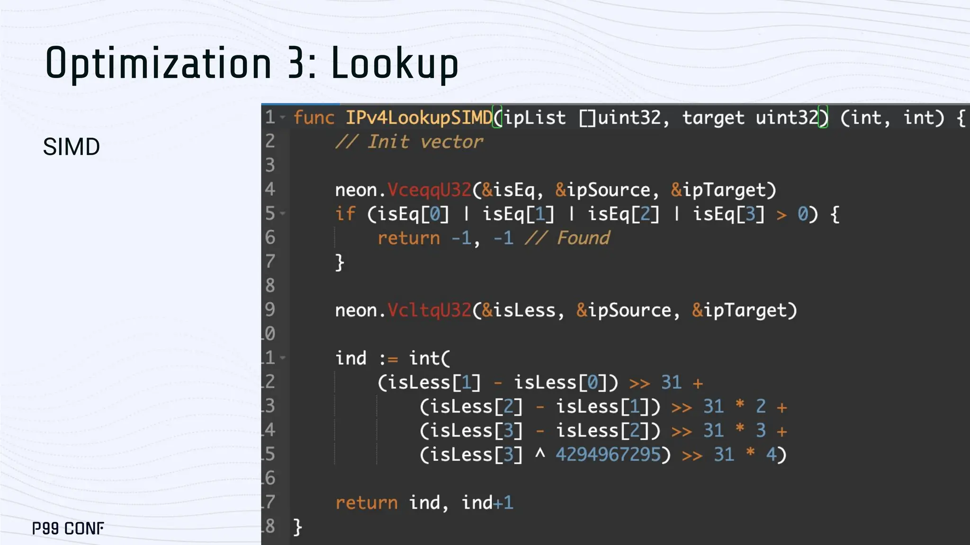The image size is (970, 545).
Task: Collapse the fold arrow beside line 5
Action: (283, 213)
